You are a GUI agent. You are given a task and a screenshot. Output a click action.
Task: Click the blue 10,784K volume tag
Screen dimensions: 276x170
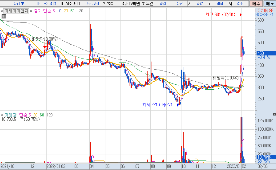(266, 157)
